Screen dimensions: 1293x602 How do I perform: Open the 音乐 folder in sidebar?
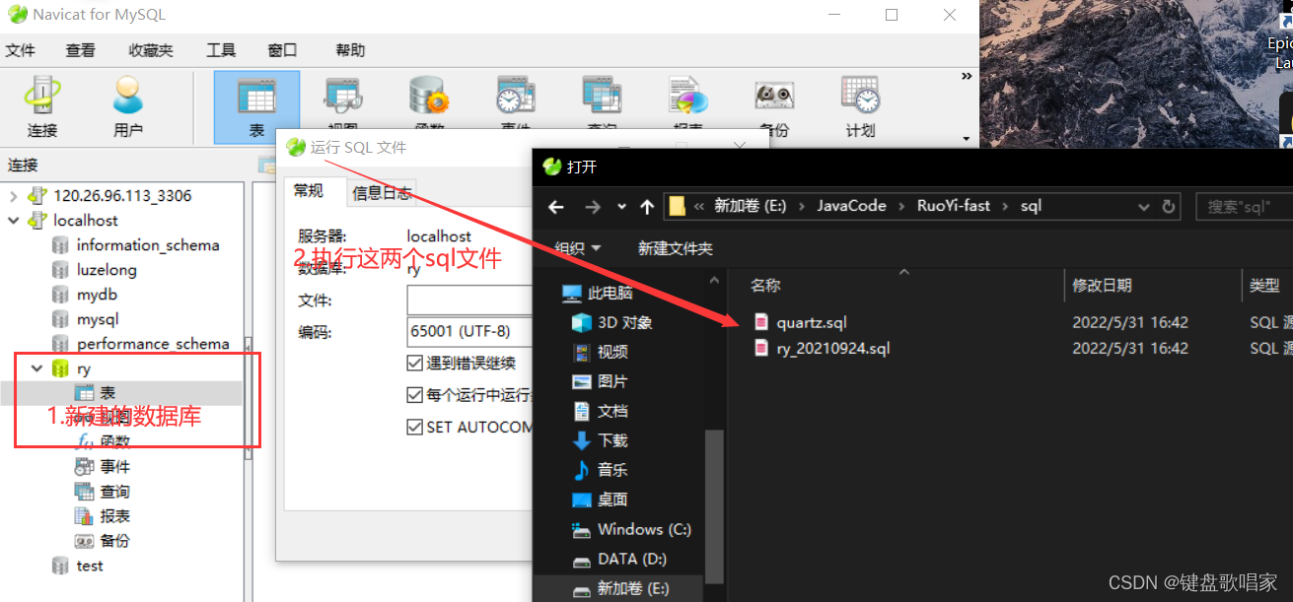pos(600,470)
